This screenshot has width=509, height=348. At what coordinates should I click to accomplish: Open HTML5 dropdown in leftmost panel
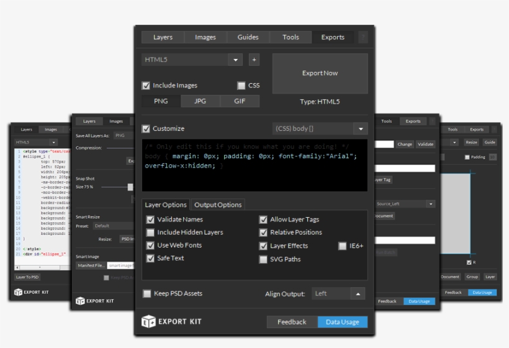36,142
